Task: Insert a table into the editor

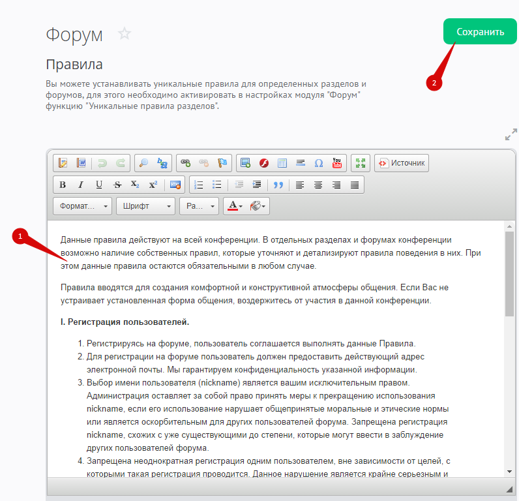Action: (282, 163)
